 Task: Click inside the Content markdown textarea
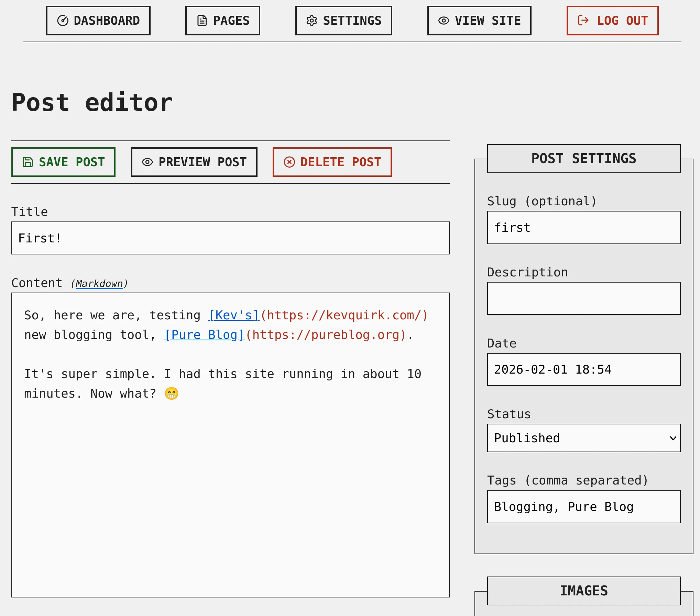[x=230, y=481]
